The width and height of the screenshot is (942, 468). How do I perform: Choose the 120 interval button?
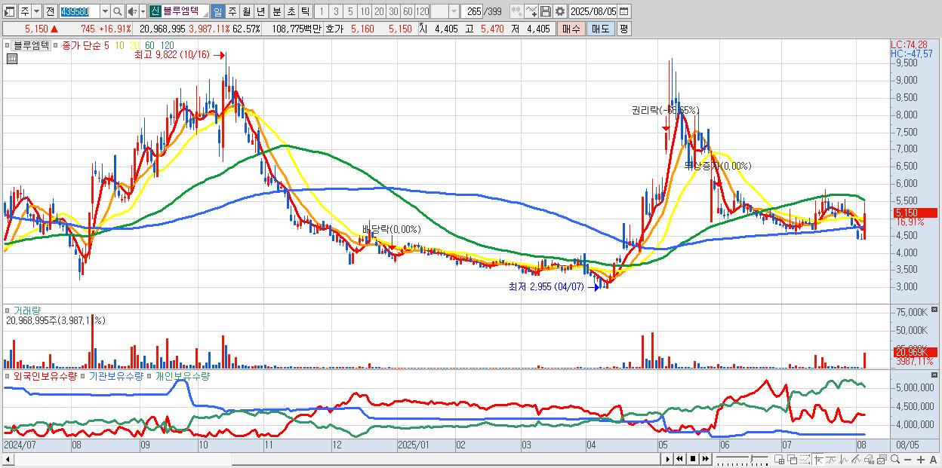click(x=423, y=11)
